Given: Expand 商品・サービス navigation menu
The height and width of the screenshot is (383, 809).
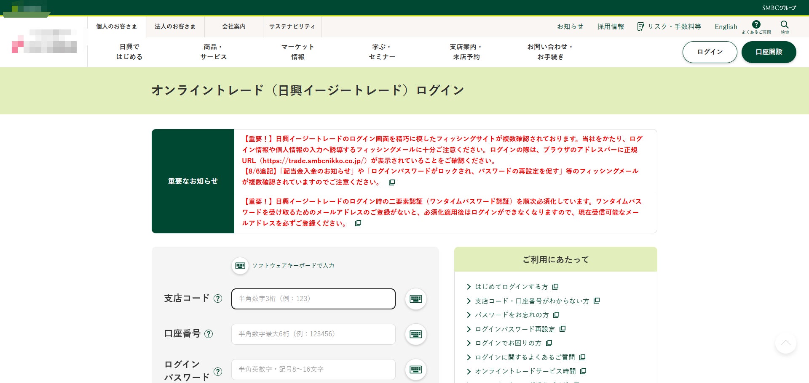Looking at the screenshot, I should click(213, 52).
